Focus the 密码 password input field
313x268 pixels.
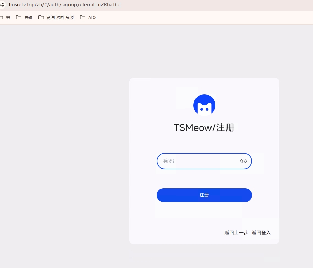[x=204, y=161]
